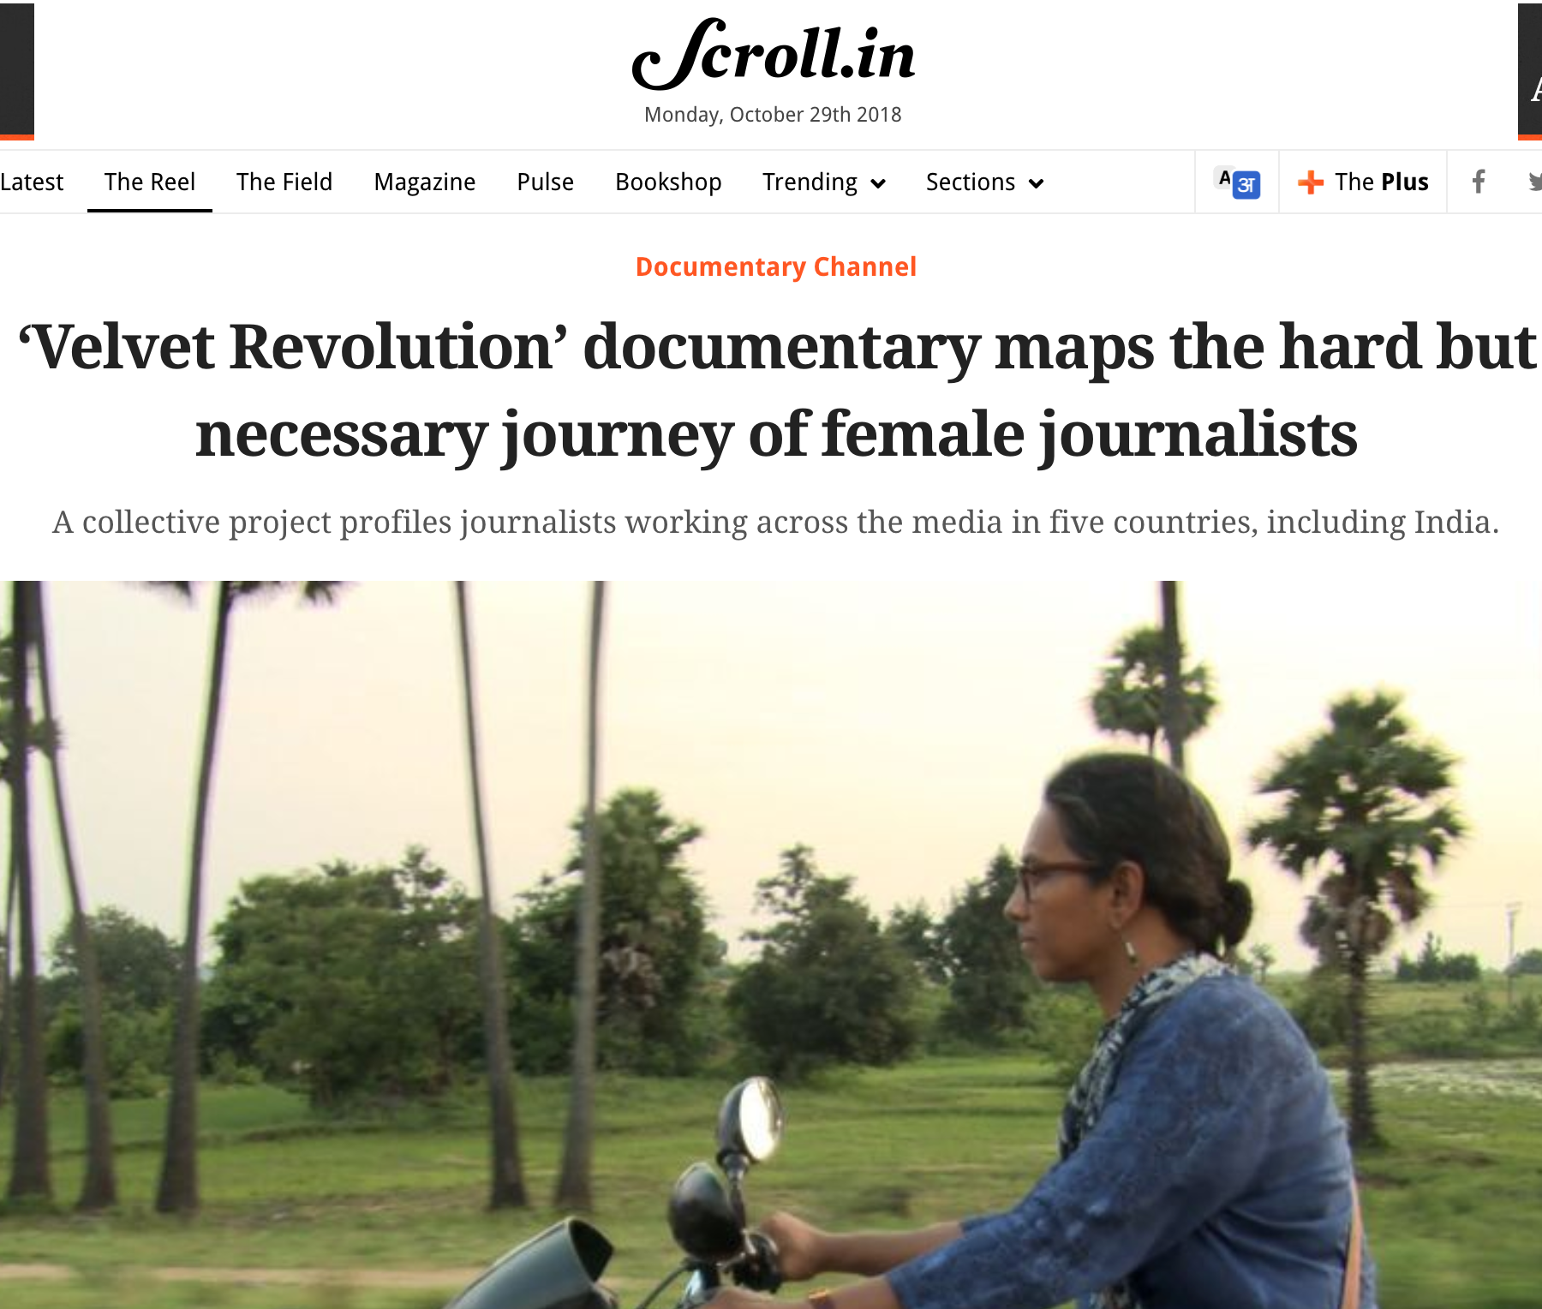Open the Magazine menu item
The image size is (1542, 1309).
(425, 182)
